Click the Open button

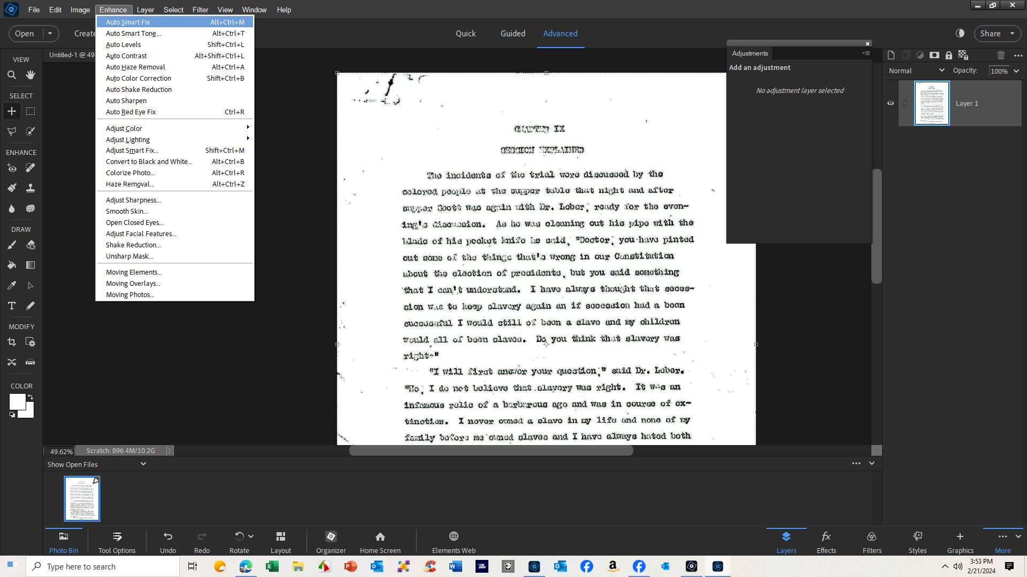(x=24, y=33)
